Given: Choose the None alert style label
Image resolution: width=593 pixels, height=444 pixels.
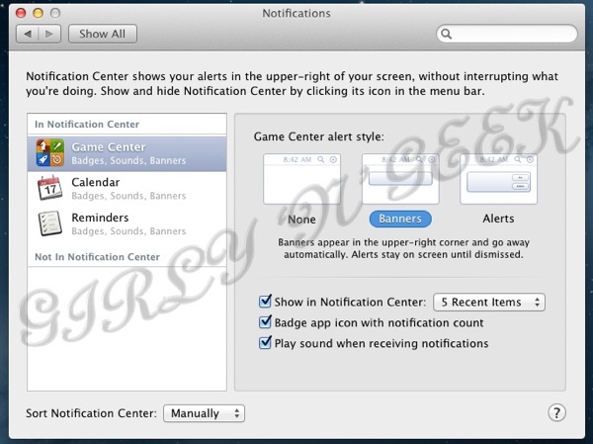Looking at the screenshot, I should (x=301, y=220).
